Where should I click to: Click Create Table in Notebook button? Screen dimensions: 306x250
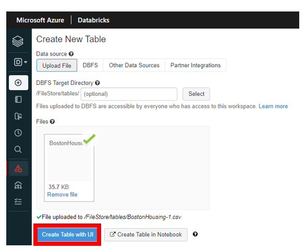(x=146, y=234)
